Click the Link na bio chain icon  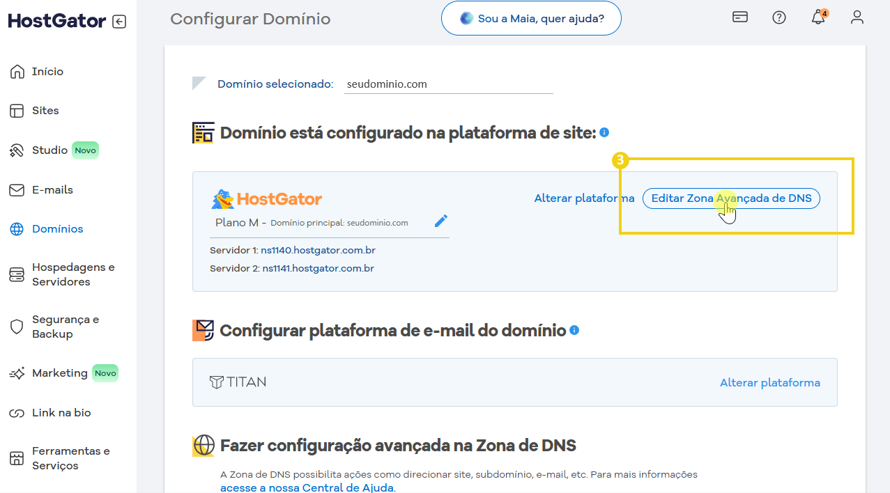pyautogui.click(x=17, y=413)
